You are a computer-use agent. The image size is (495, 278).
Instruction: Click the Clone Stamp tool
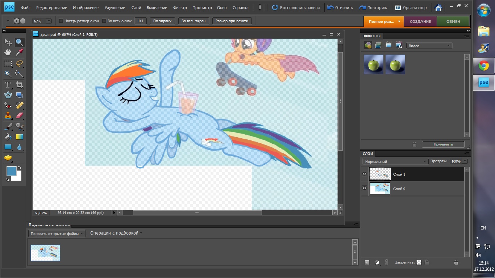tap(8, 116)
